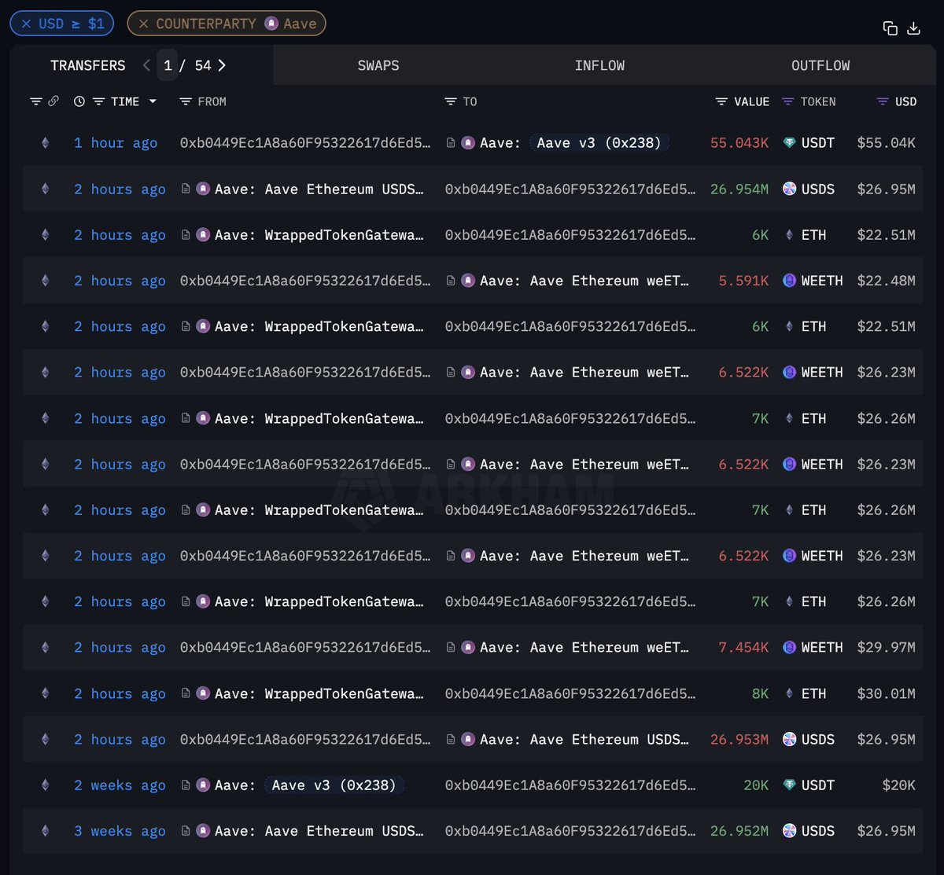Image resolution: width=944 pixels, height=875 pixels.
Task: Click USDT token icon in $20K row
Action: (789, 785)
